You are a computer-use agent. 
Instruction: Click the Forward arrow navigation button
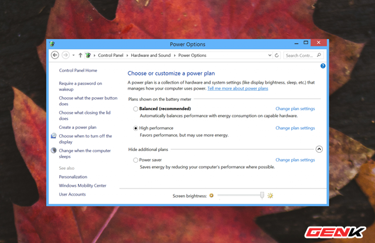coord(66,55)
